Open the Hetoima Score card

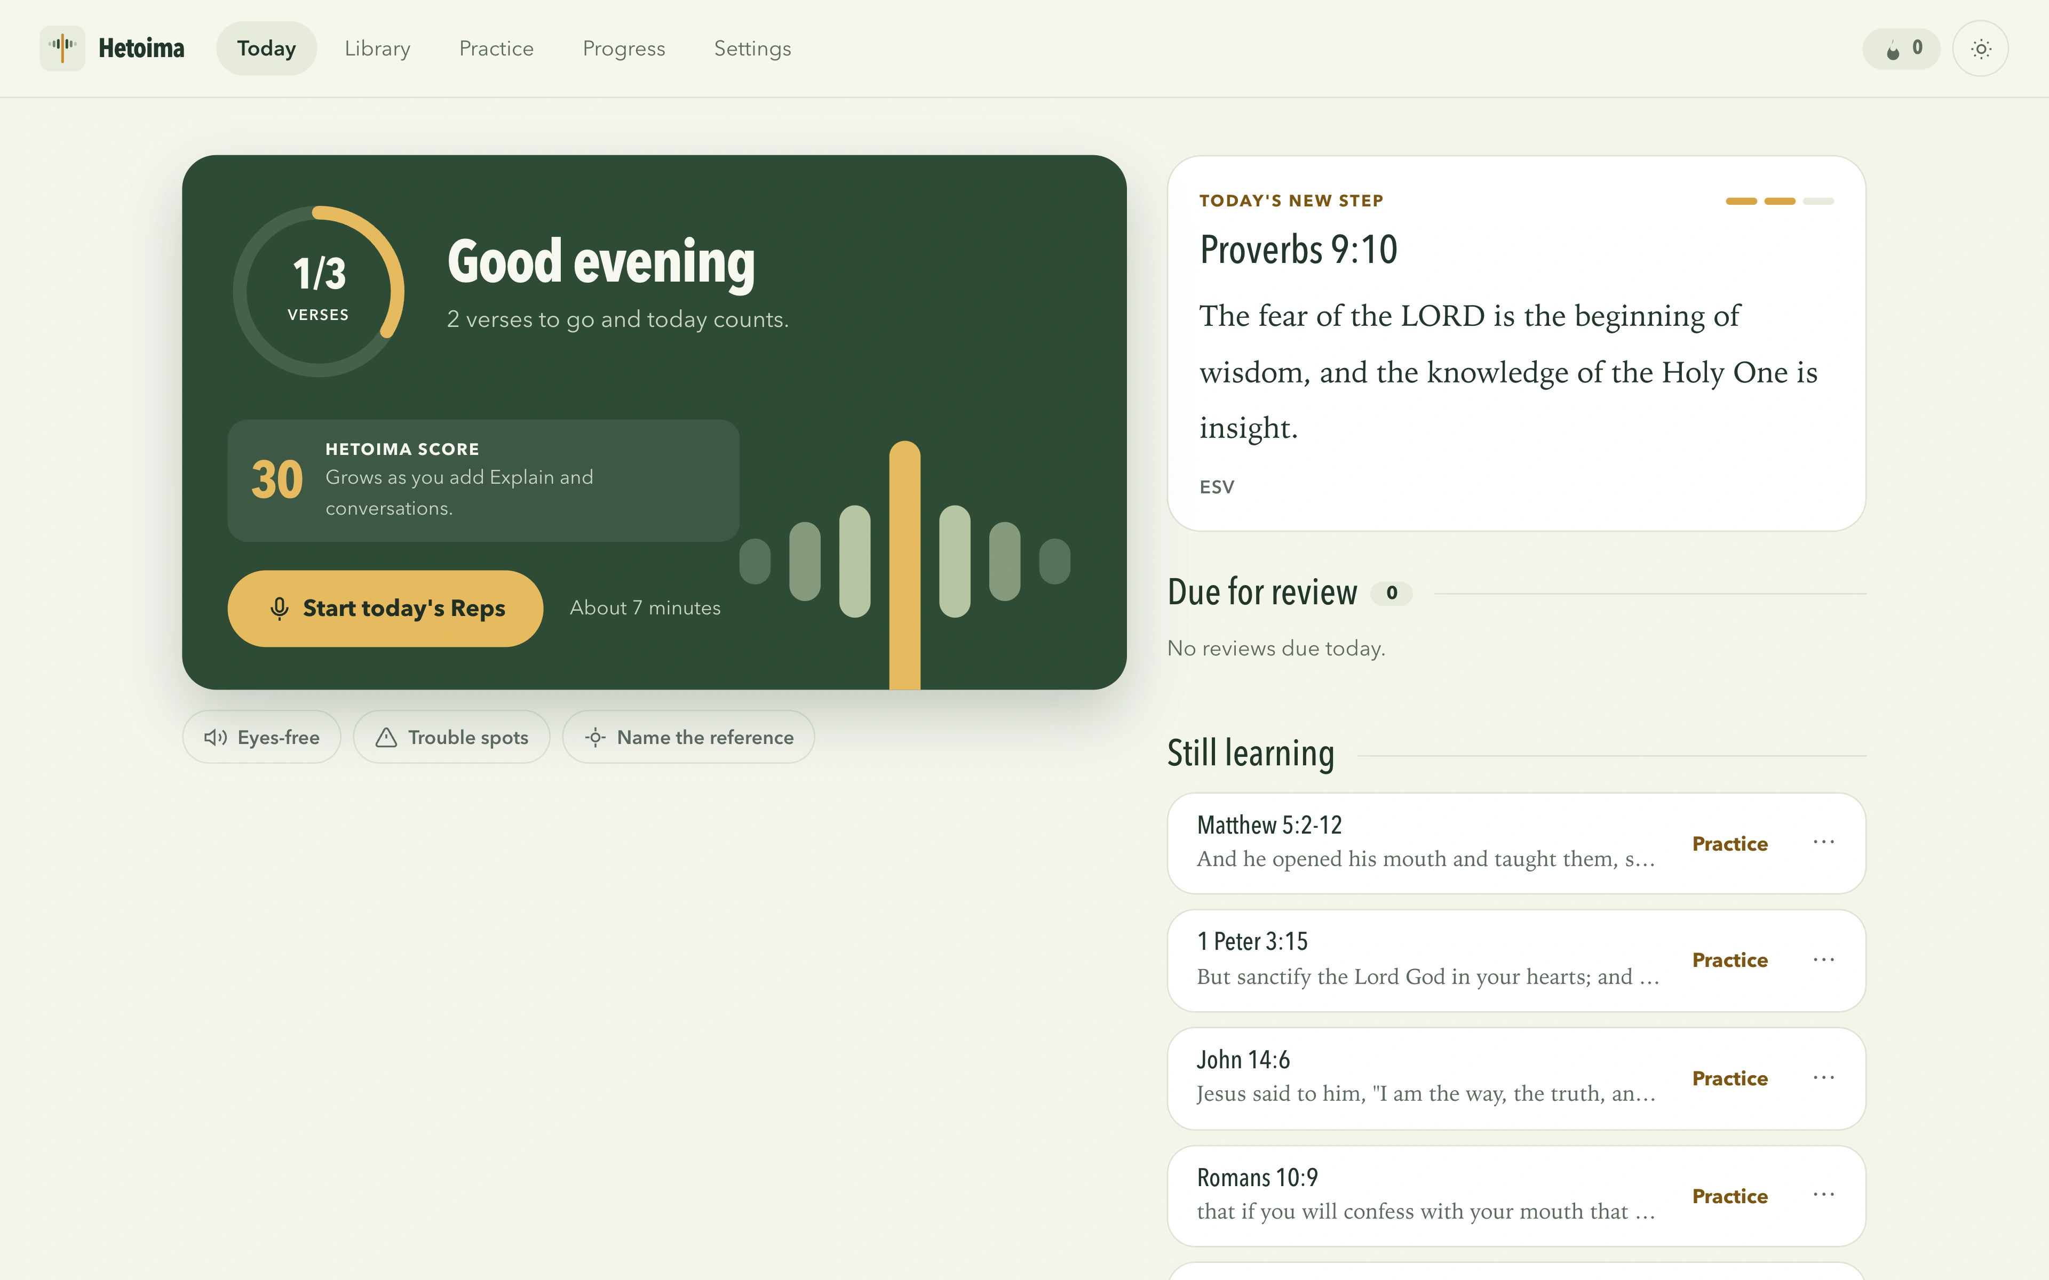[483, 480]
